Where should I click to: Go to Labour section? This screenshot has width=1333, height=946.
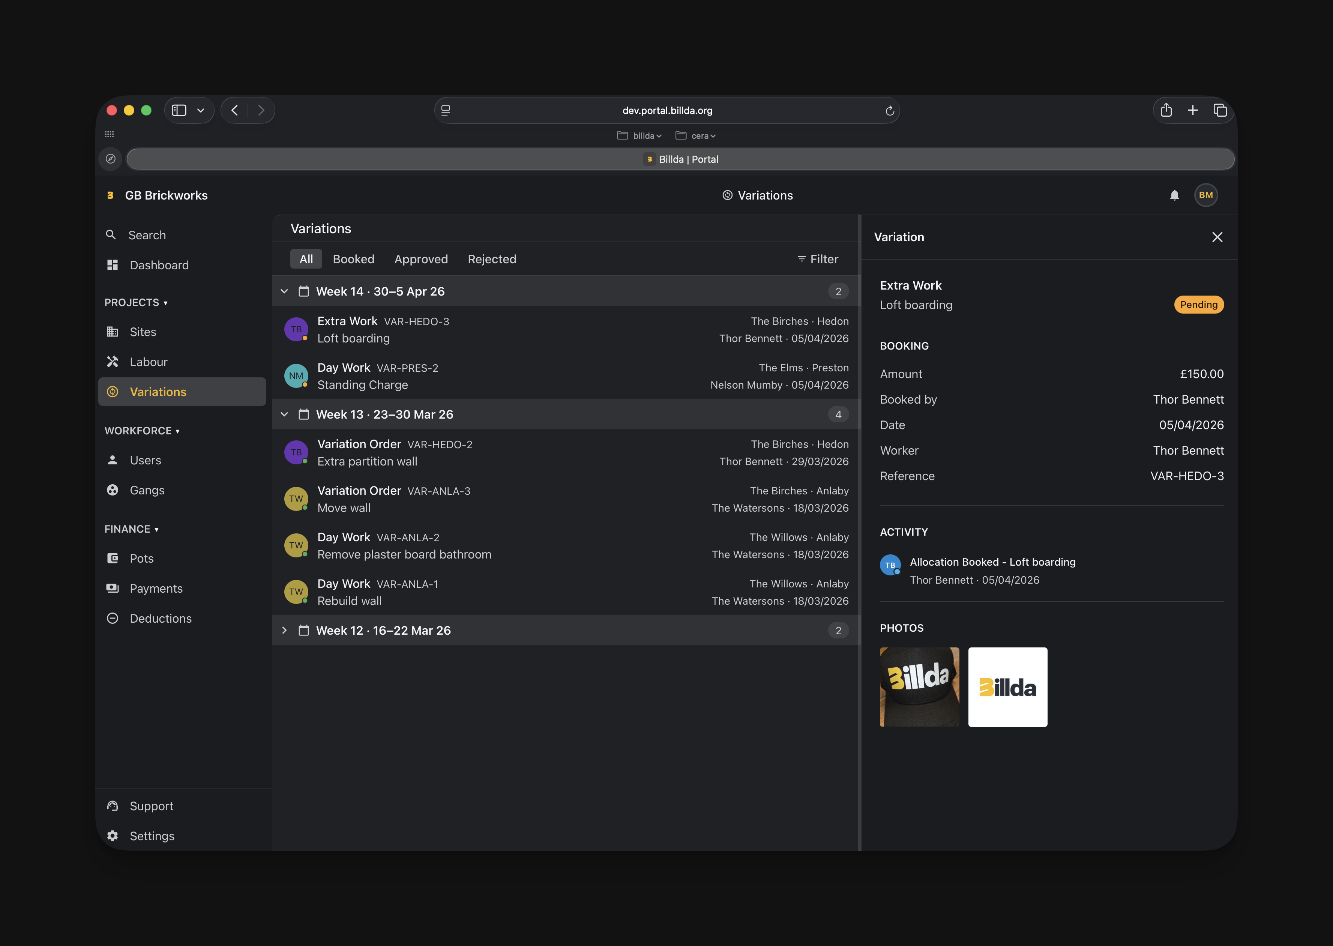(x=148, y=362)
